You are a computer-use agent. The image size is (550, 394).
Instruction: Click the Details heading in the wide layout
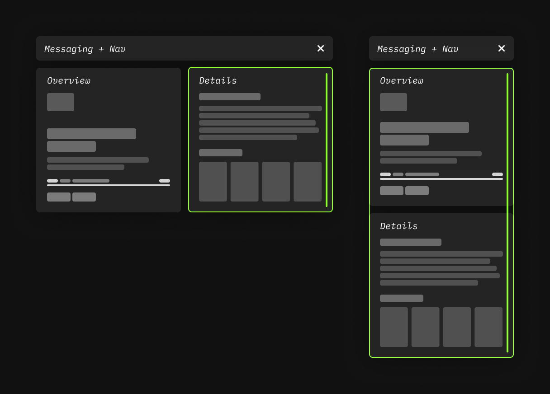[x=218, y=80]
